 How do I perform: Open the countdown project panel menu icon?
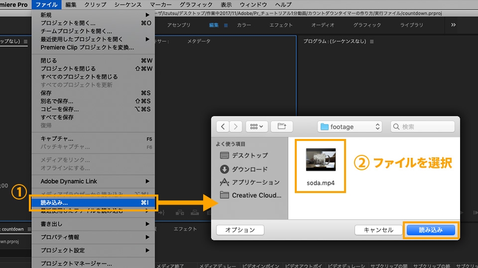pos(29,229)
